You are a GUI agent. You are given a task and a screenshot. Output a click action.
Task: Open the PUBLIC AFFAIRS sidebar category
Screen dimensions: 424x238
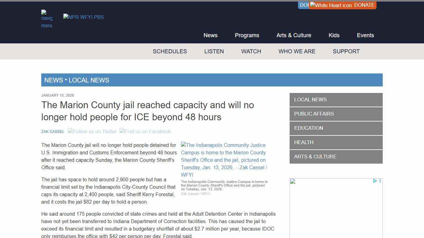314,114
